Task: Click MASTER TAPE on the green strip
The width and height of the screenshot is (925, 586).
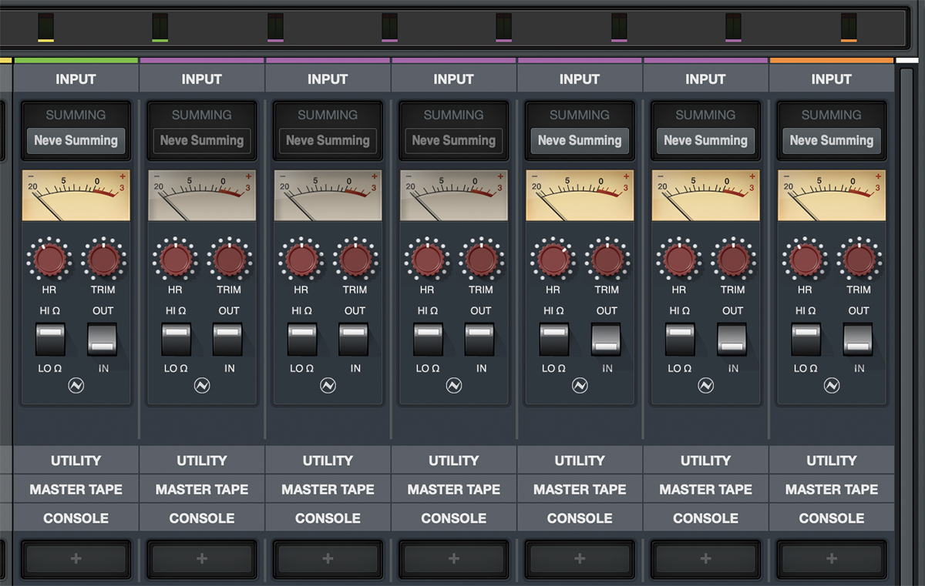Action: (76, 489)
